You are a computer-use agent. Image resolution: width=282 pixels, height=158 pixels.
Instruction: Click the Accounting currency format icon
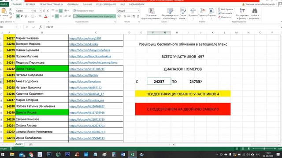click(119, 16)
